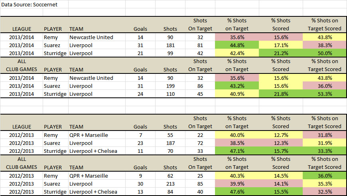Select the pink 32.5% cell in last row
The width and height of the screenshot is (347, 196).
pos(325,192)
